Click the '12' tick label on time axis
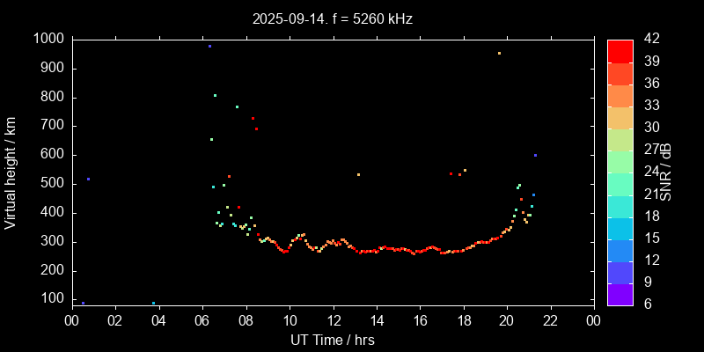Viewport: 704px width, 352px height. [x=333, y=320]
